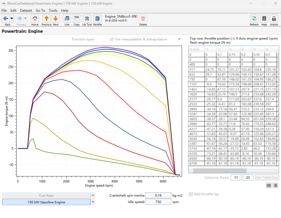Switch to the grid table view icon
281x218 pixels.
[x=269, y=186]
